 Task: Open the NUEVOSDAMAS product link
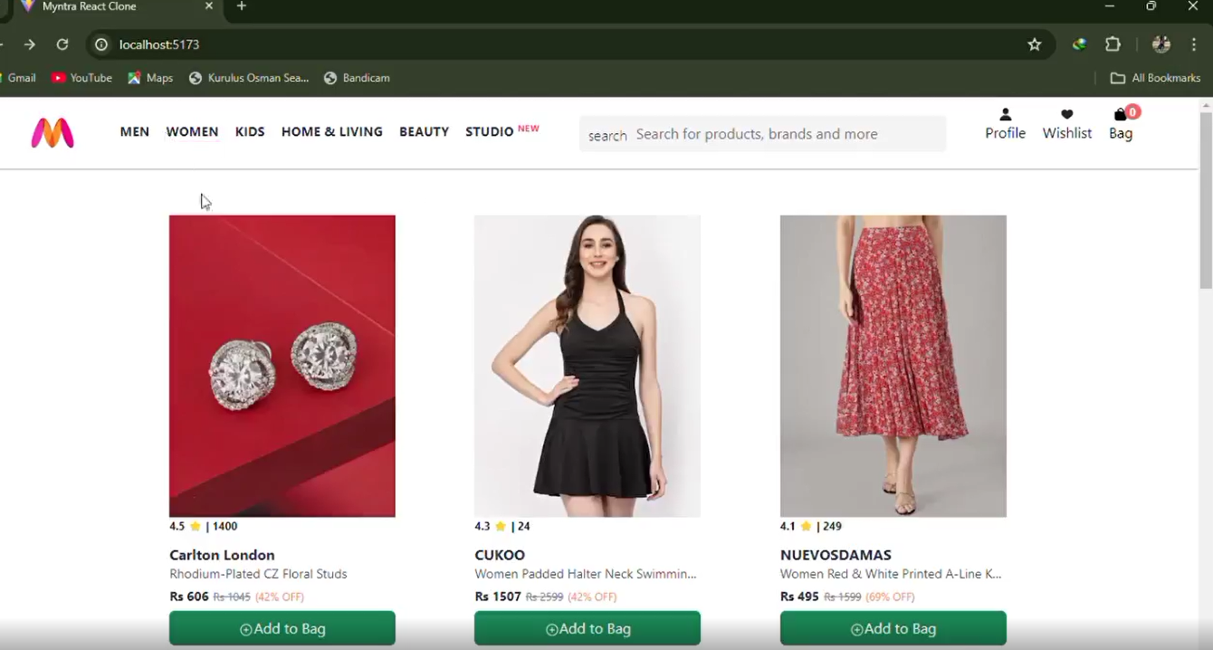[893, 367]
